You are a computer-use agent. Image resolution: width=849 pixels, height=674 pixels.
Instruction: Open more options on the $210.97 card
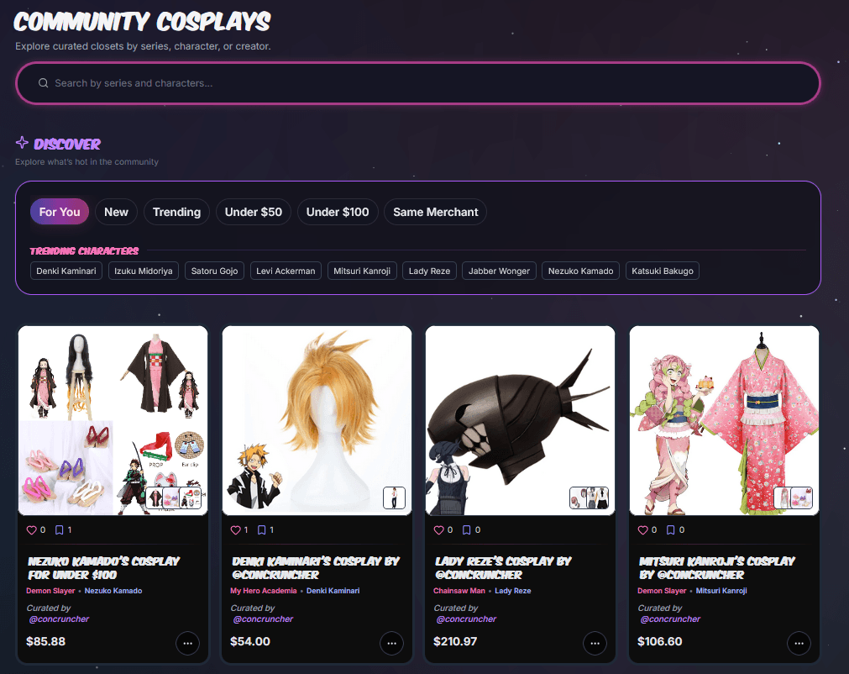595,643
